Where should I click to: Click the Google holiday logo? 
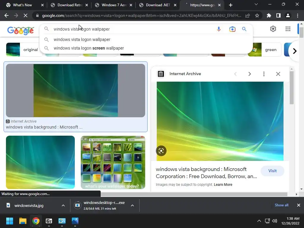(x=20, y=31)
